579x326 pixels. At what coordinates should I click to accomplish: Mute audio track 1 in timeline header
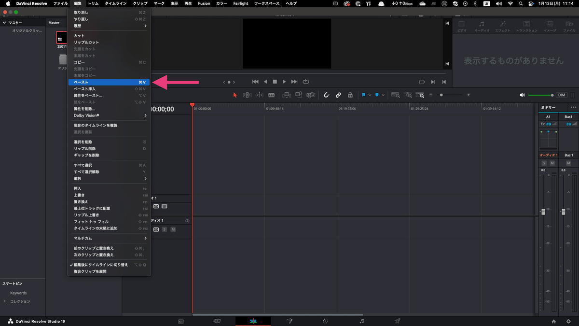173,229
